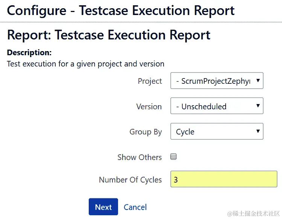Click the Show Others label text
Image resolution: width=282 pixels, height=219 pixels.
[x=139, y=157]
